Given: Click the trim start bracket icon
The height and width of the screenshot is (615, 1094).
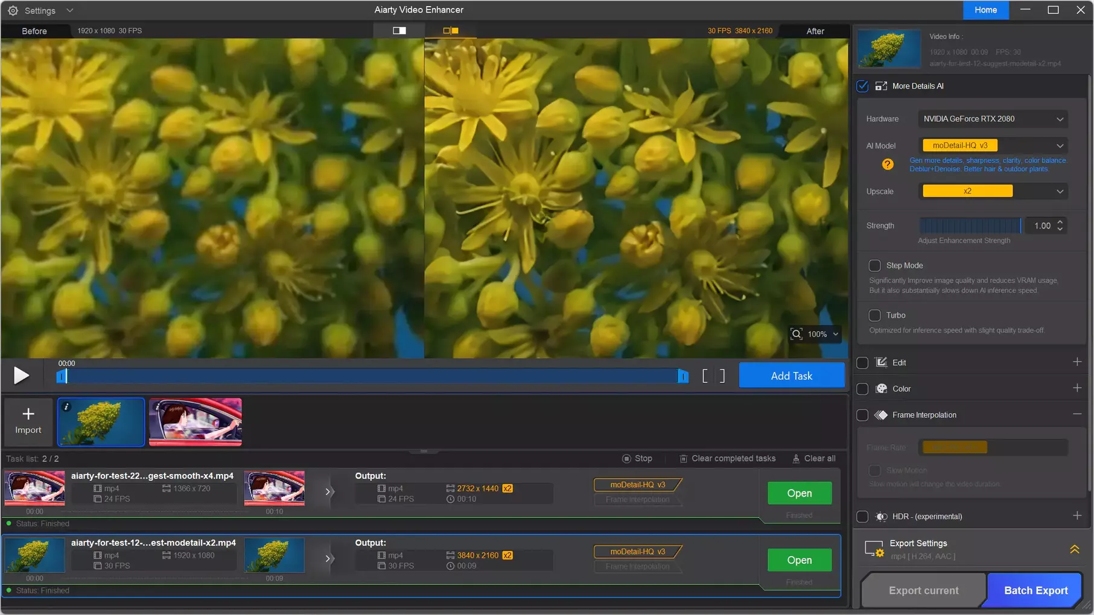Looking at the screenshot, I should point(705,376).
